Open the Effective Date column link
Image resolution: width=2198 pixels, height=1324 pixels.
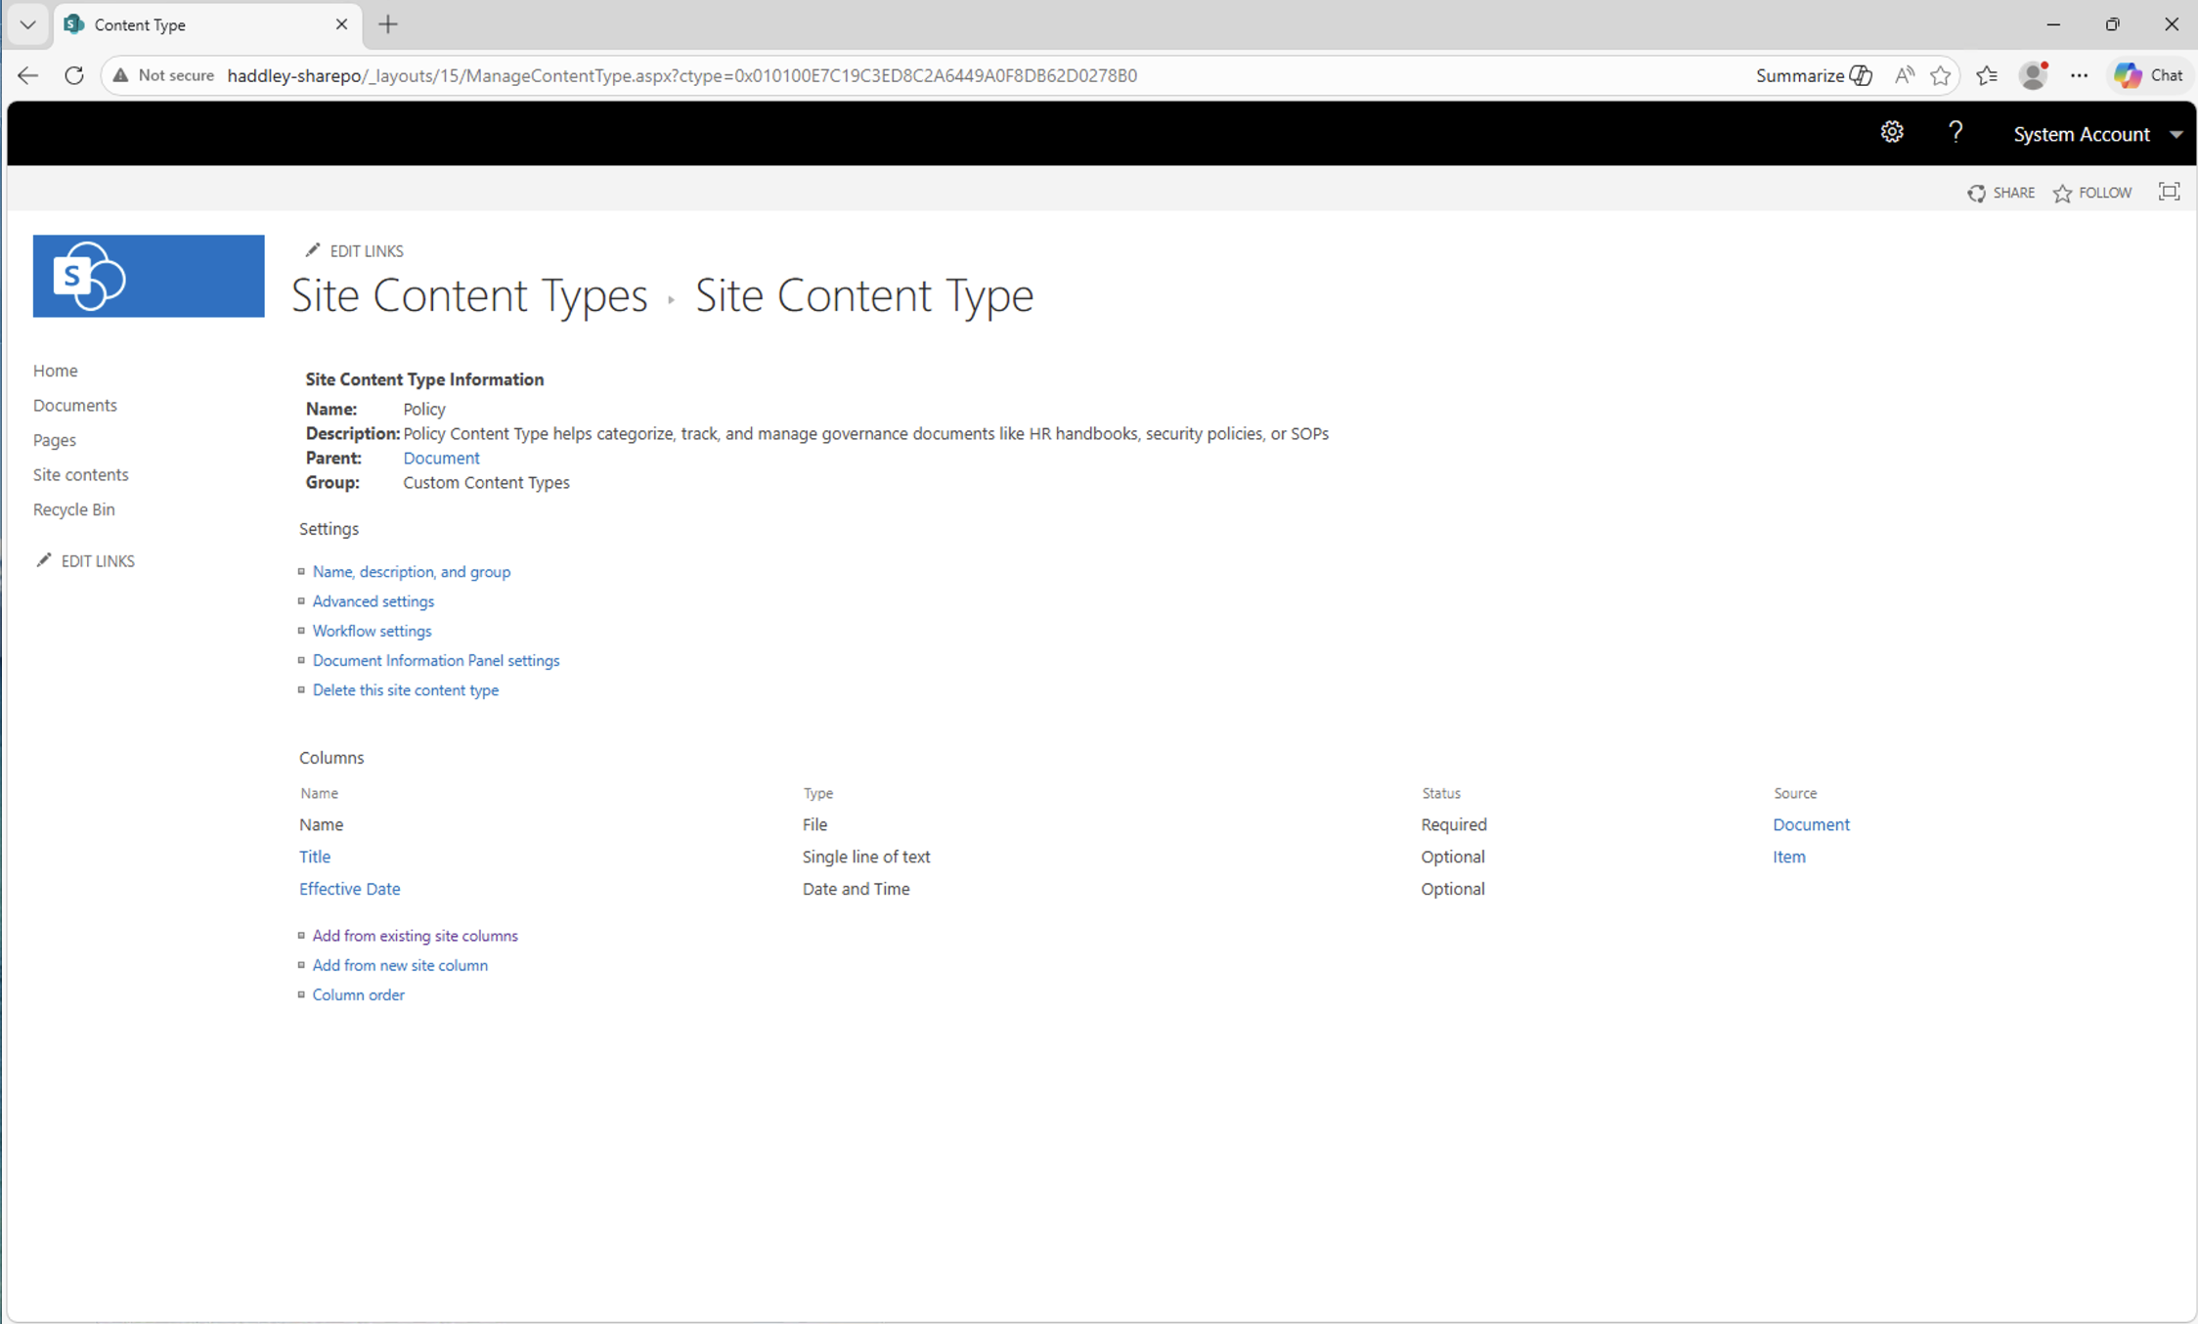point(350,889)
